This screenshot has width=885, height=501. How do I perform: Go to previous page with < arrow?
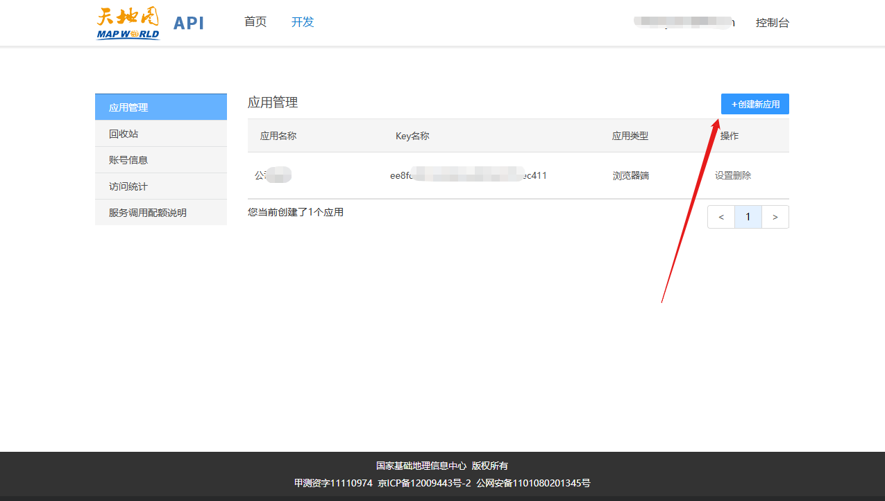click(x=721, y=217)
